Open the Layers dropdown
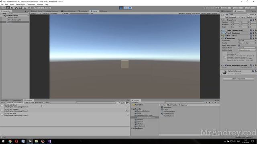This screenshot has width=257, height=144. coord(238,8)
